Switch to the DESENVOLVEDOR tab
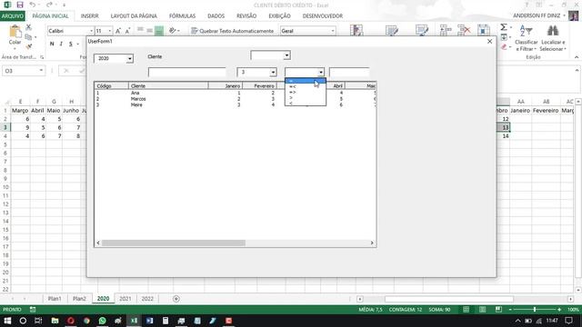Viewport: 582px width, 327px height. (x=323, y=16)
